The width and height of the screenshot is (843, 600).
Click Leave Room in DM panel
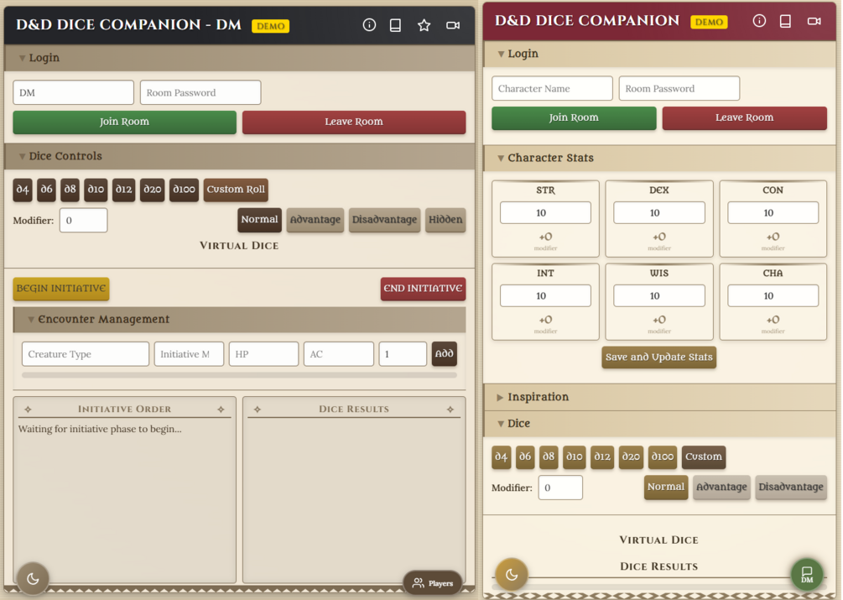tap(354, 122)
